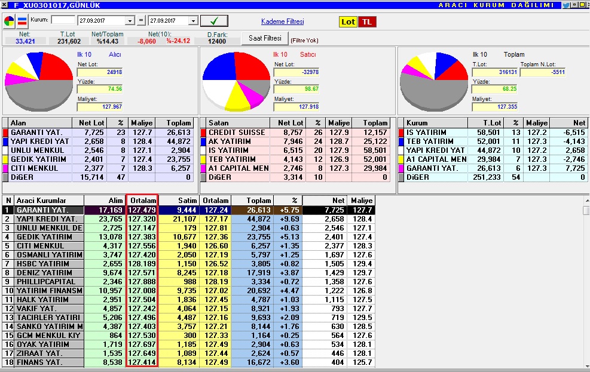
Task: Click the magenta swatch beside A1 CAPITAL MEN in Satan table
Action: 204,168
